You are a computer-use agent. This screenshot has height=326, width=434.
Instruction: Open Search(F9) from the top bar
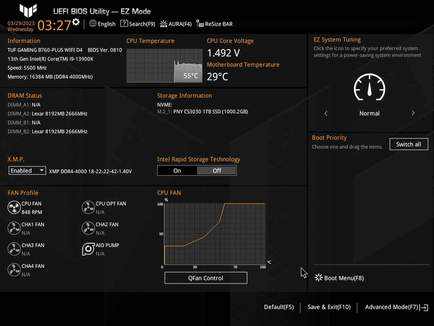coord(142,24)
